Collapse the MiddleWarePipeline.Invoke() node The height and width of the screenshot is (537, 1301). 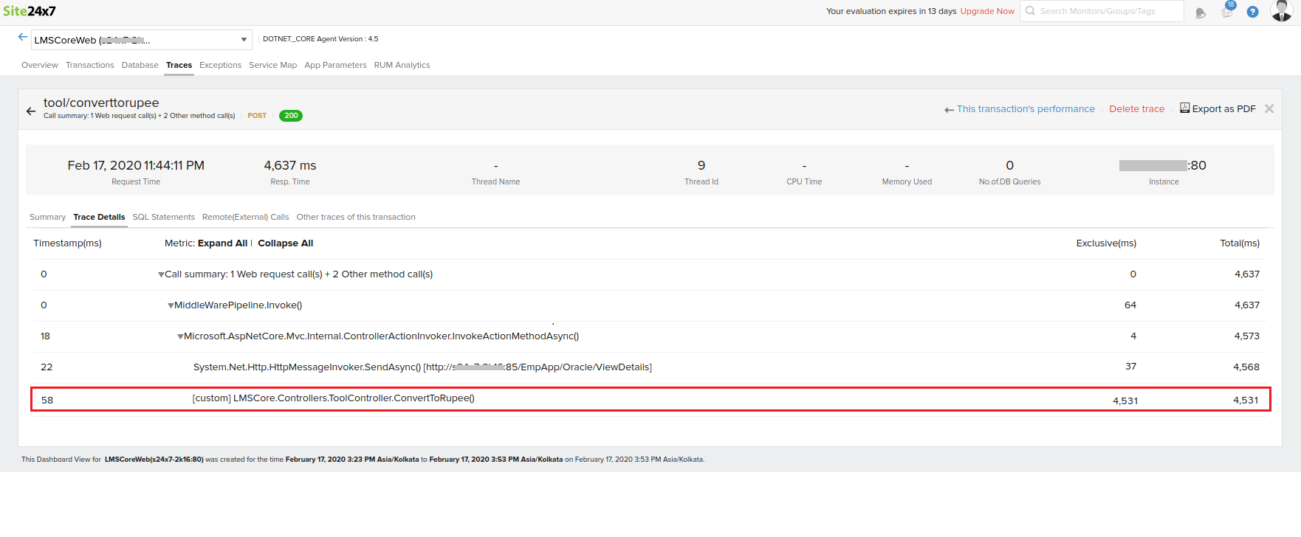171,305
